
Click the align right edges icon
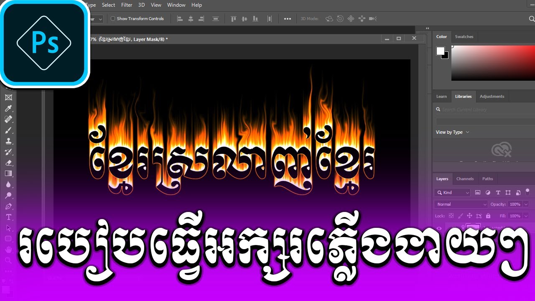coord(201,18)
